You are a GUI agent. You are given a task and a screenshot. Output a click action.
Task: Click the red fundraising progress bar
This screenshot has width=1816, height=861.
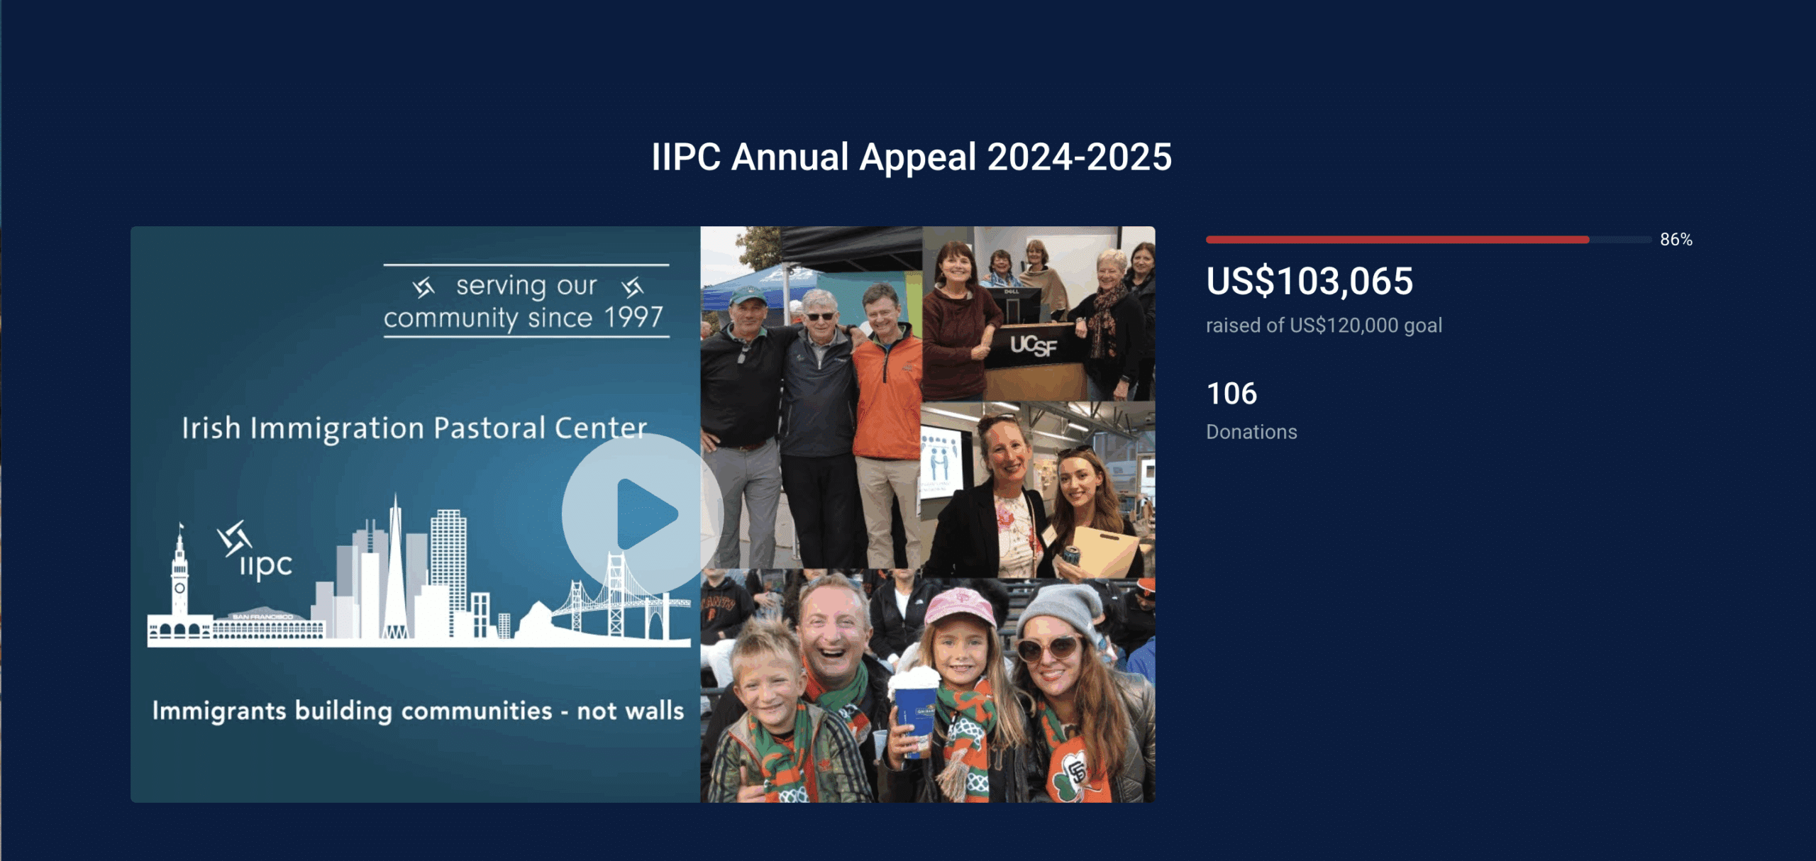(1429, 240)
